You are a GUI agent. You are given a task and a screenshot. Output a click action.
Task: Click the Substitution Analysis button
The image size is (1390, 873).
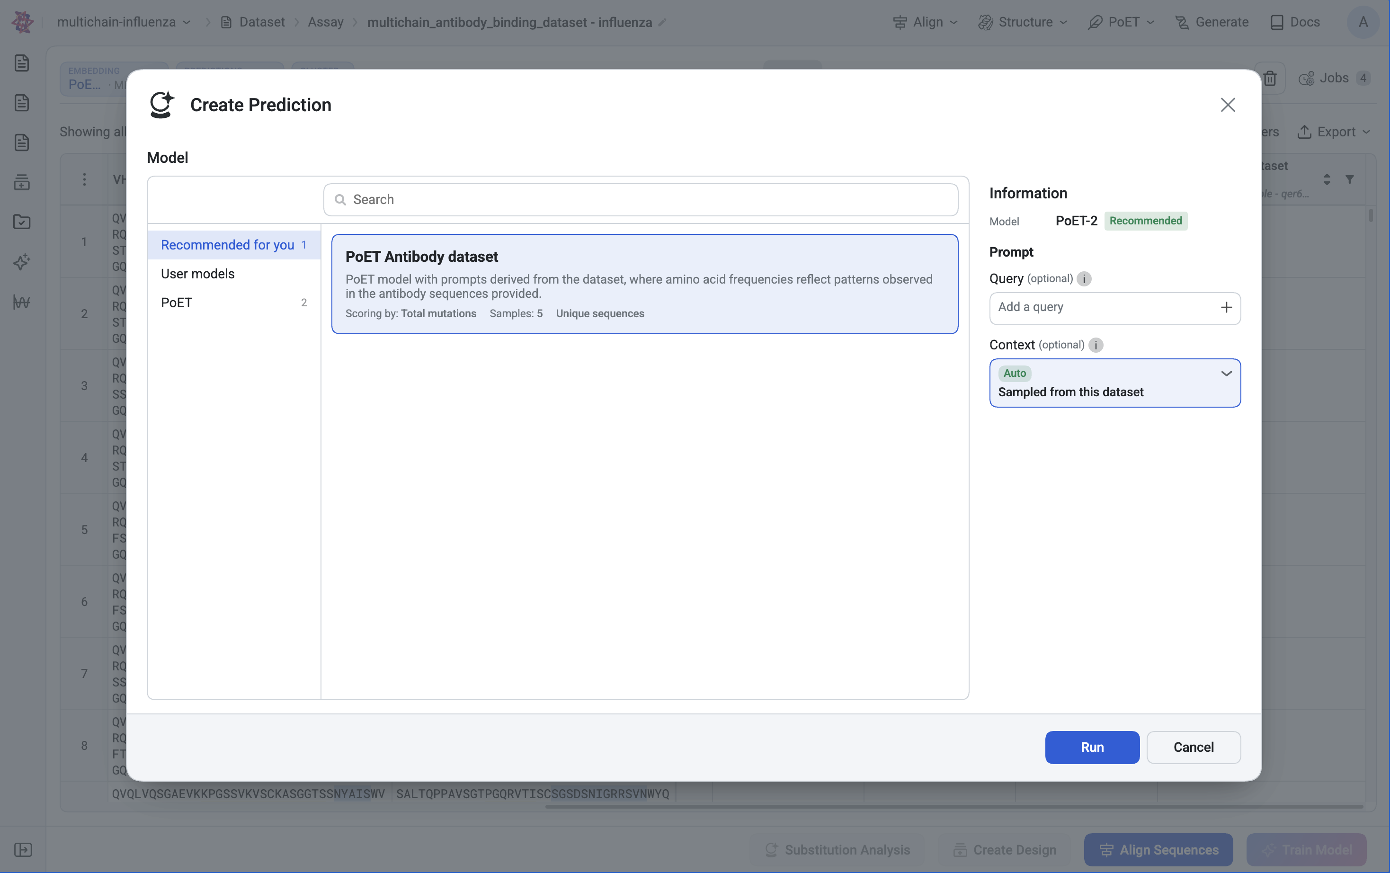coord(837,850)
